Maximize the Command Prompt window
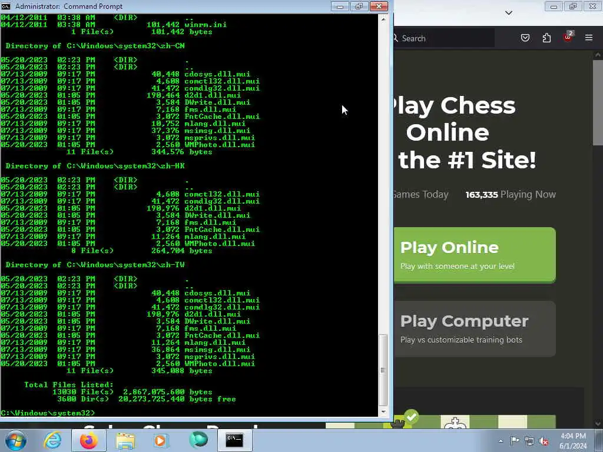 (x=359, y=6)
